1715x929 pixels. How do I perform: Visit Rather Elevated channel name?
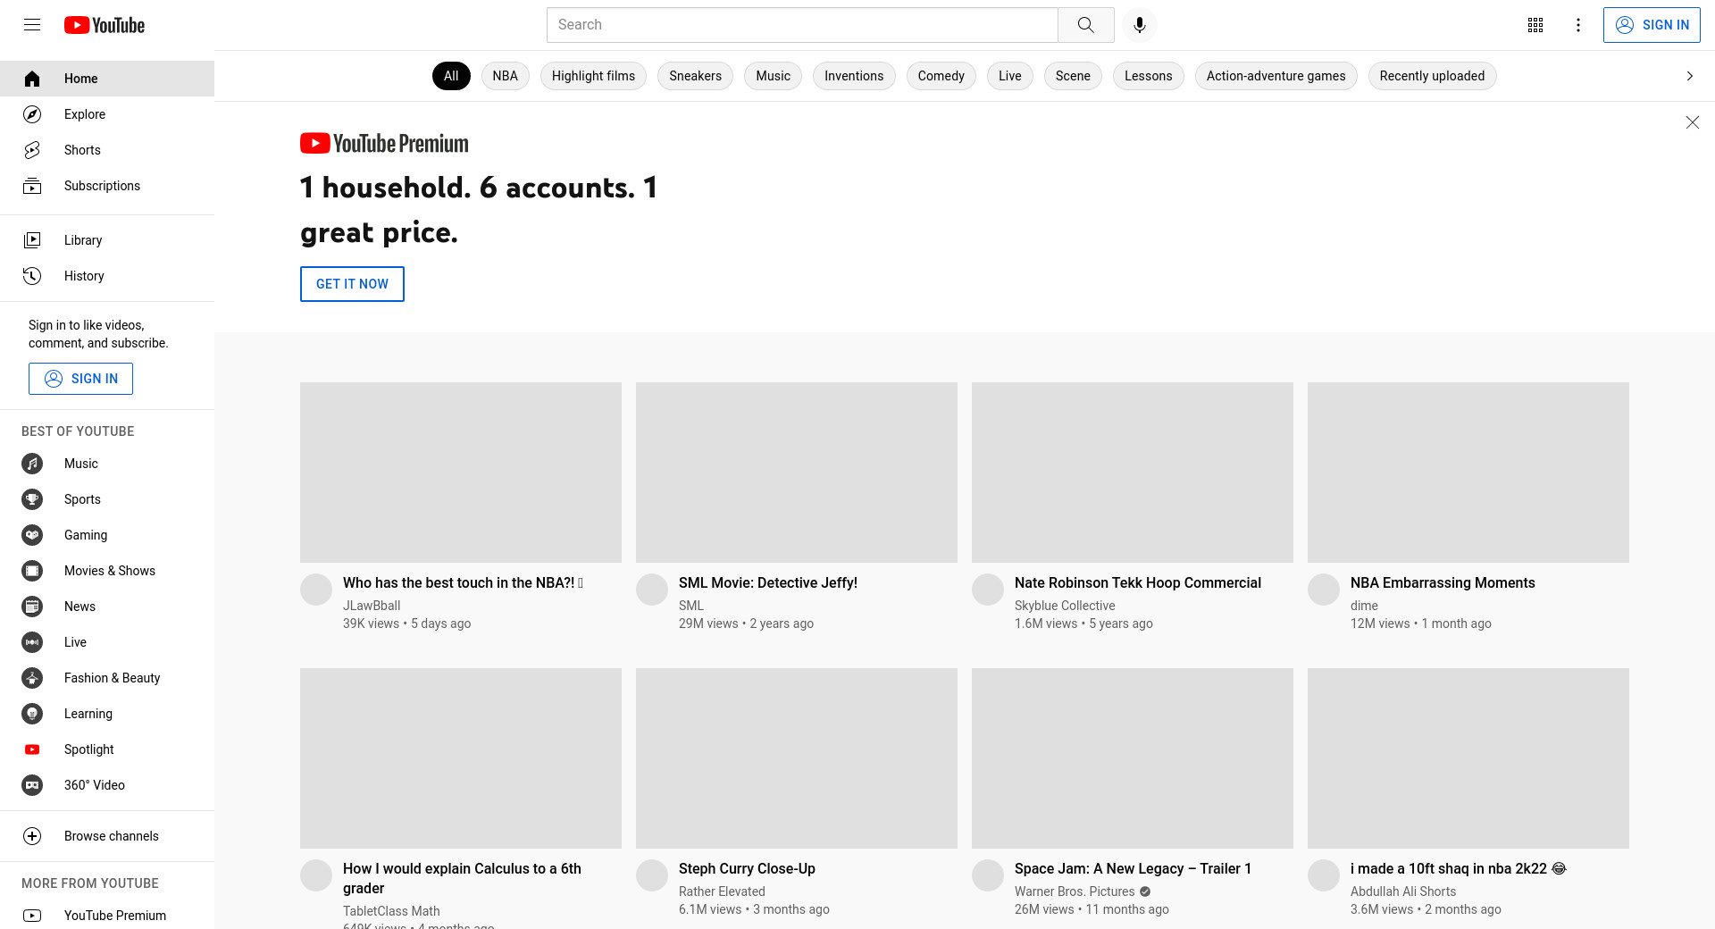[722, 891]
